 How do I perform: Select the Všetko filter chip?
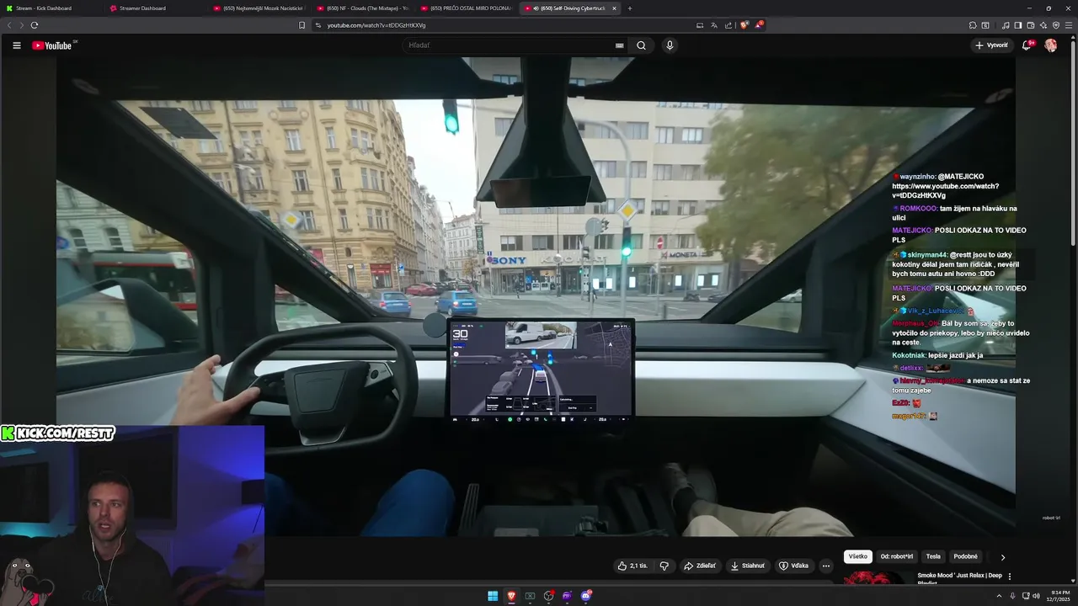click(x=858, y=556)
